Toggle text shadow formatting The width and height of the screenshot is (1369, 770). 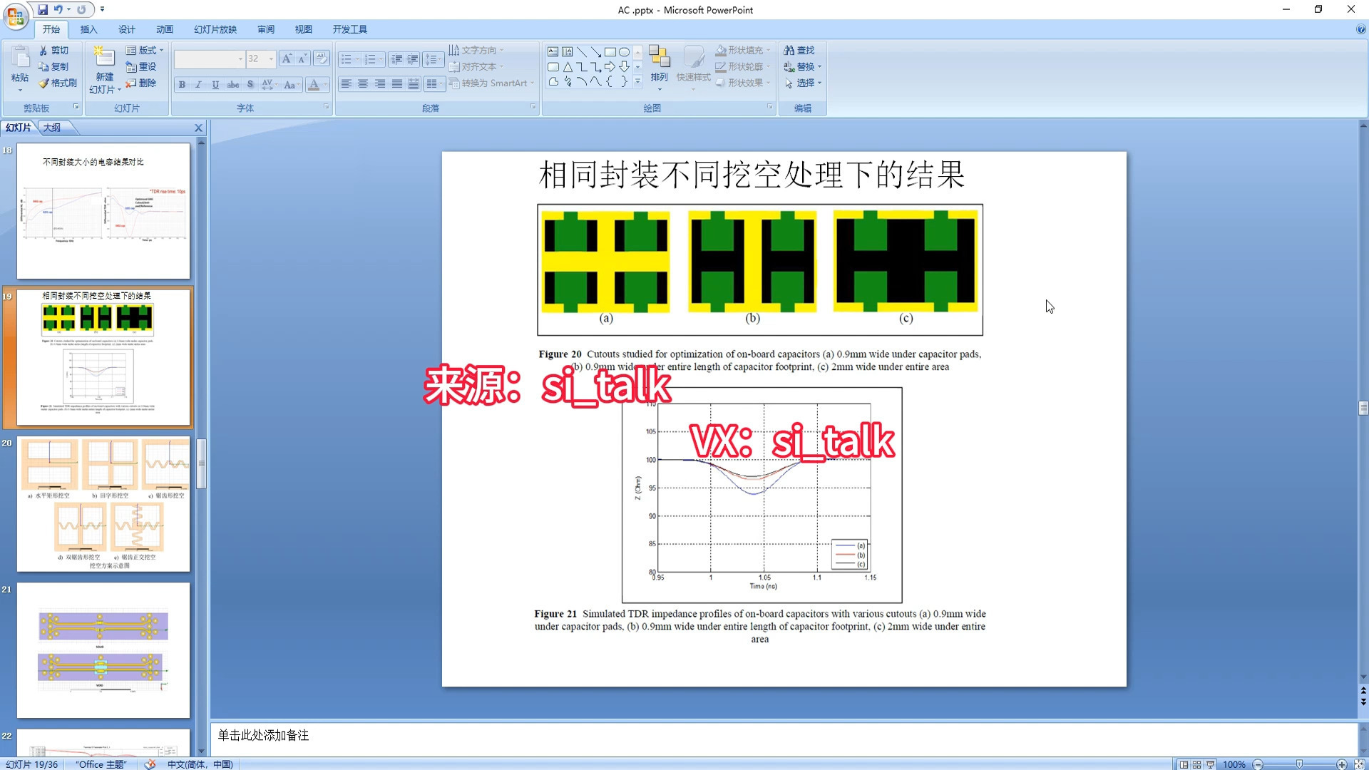pyautogui.click(x=250, y=85)
